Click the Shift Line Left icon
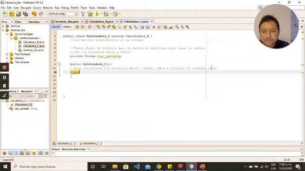This screenshot has height=171, width=305. tap(142, 27)
